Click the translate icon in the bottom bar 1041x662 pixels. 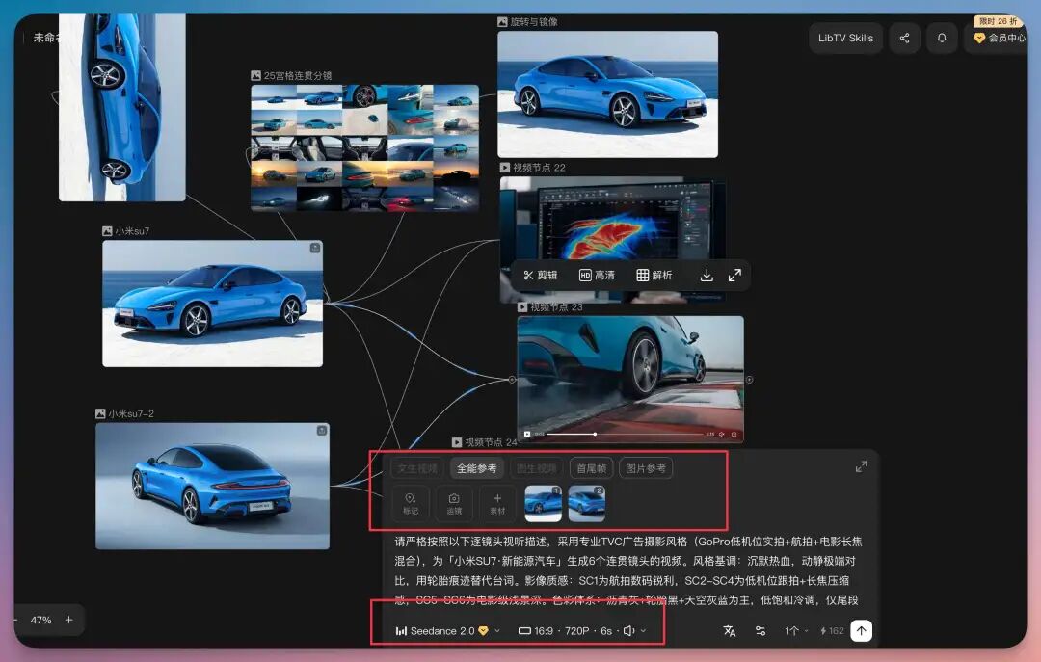tap(729, 631)
